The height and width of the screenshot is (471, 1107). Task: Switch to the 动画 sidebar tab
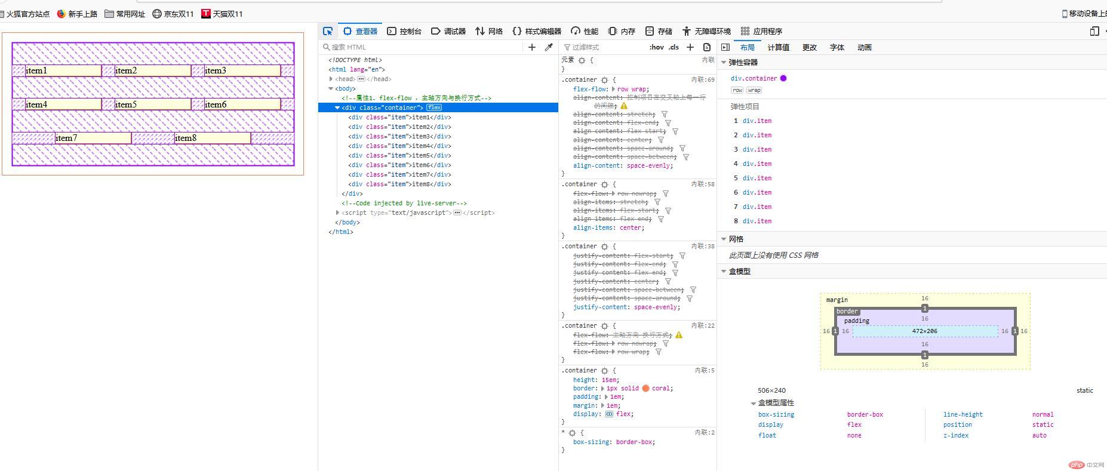click(865, 47)
